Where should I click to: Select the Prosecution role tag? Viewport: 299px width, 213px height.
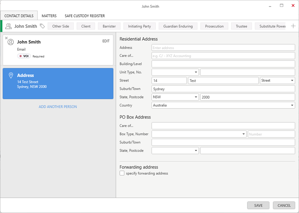214,26
